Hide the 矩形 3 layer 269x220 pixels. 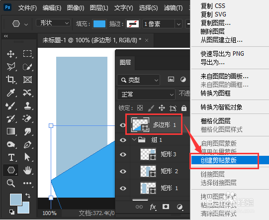coord(123,154)
